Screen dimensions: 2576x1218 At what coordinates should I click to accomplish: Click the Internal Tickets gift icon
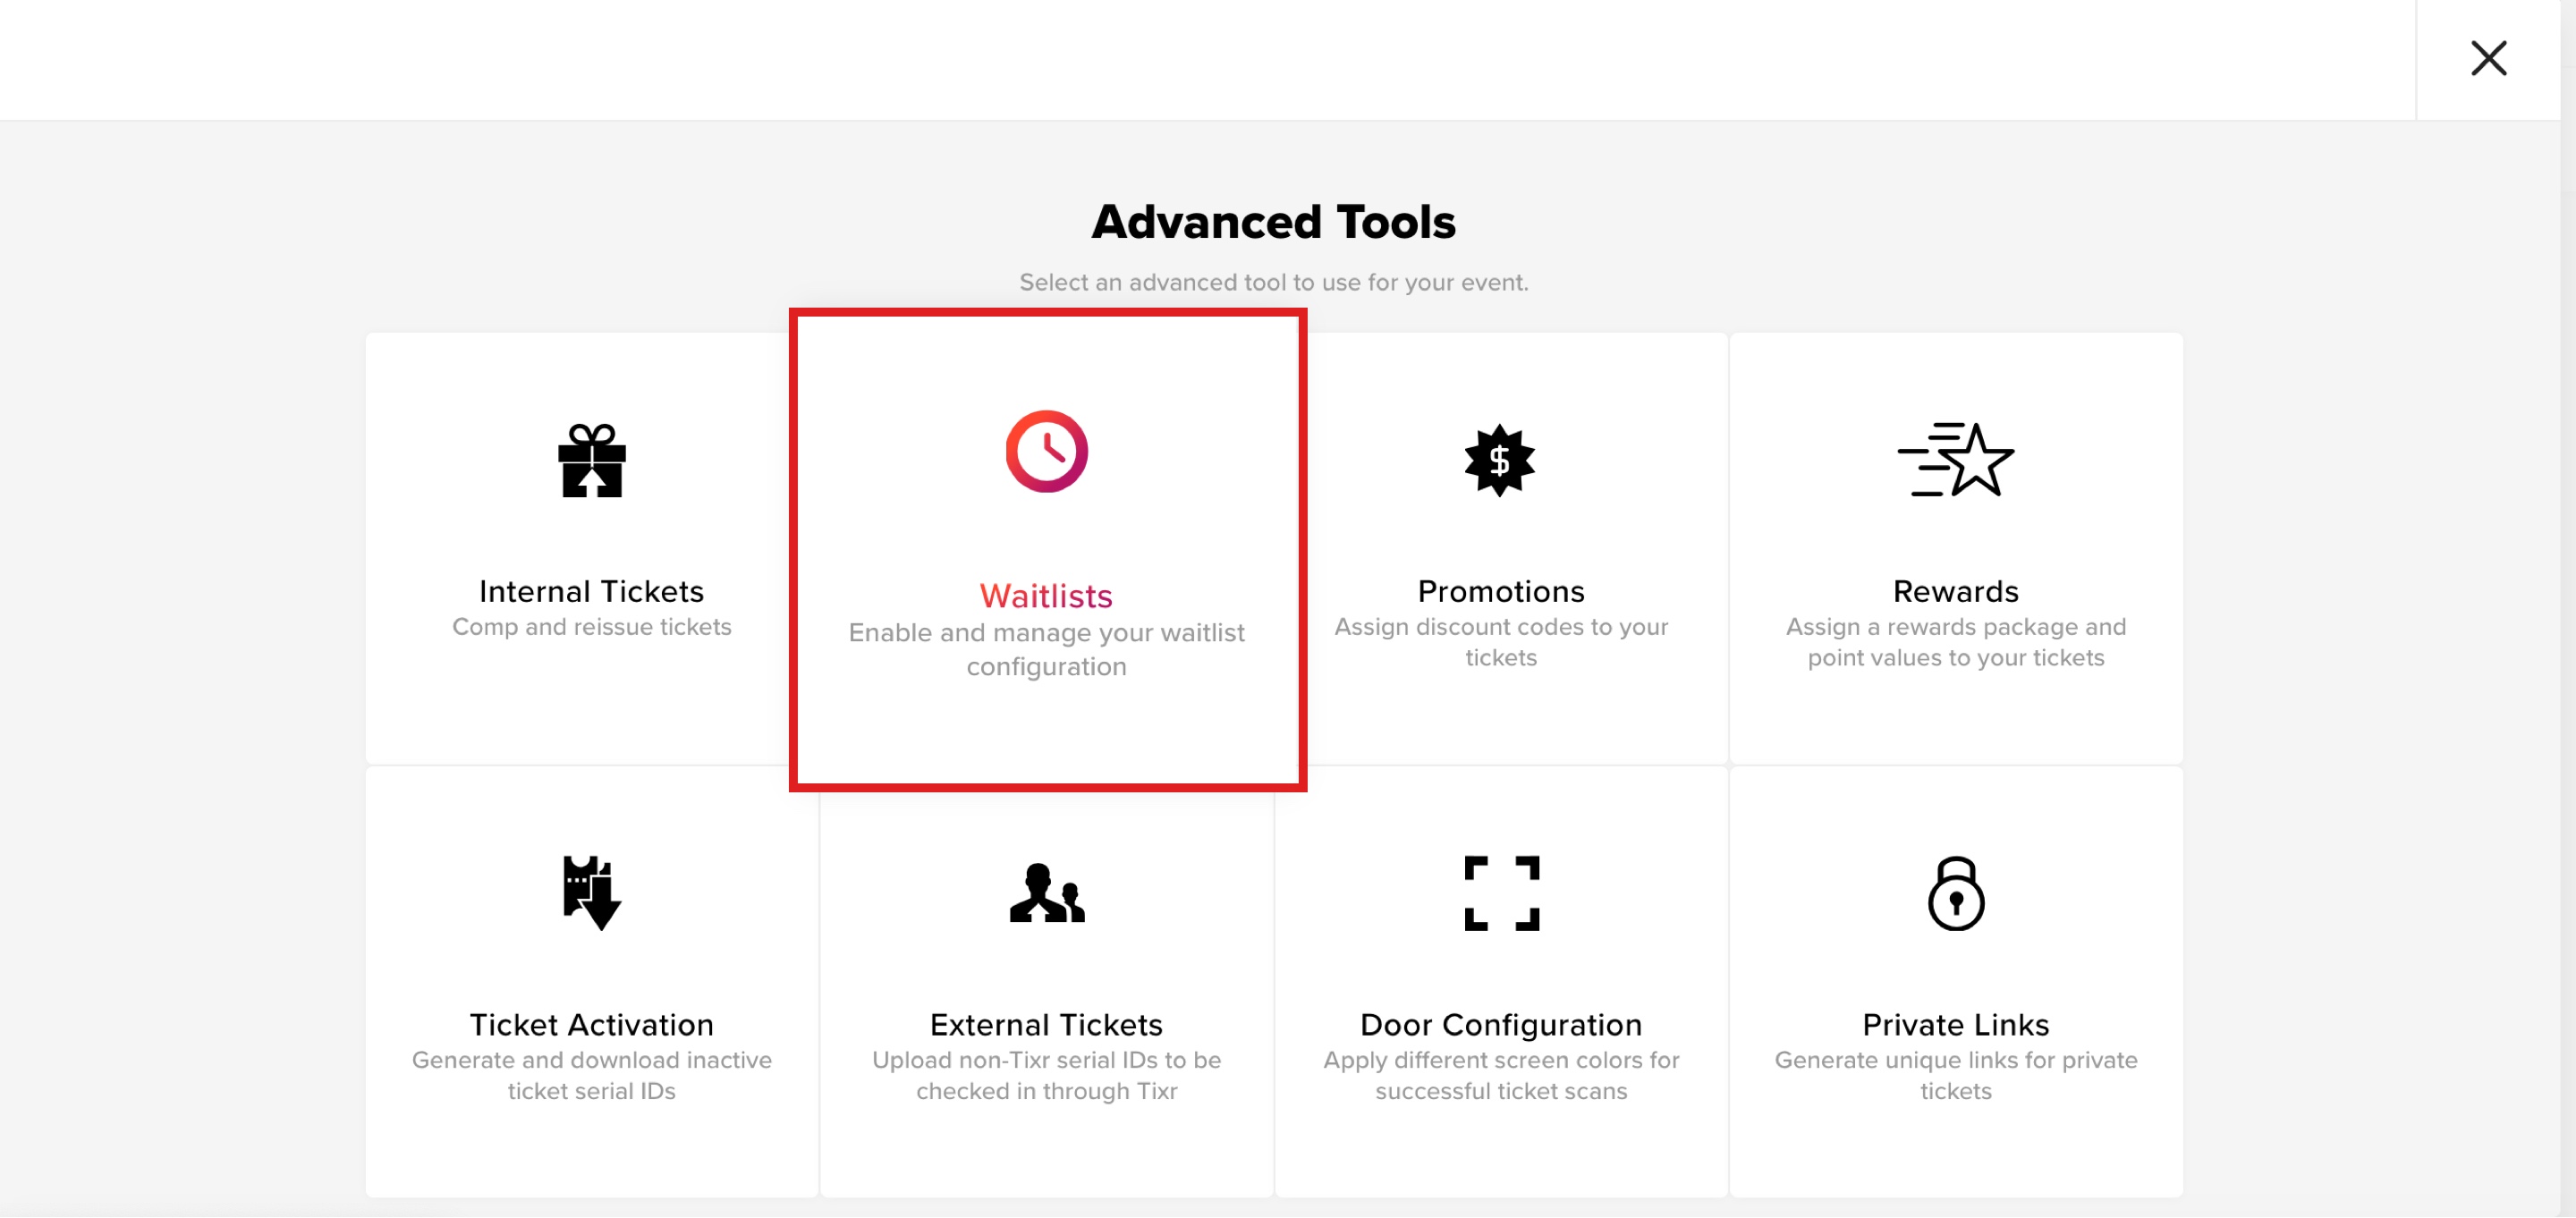[x=592, y=460]
